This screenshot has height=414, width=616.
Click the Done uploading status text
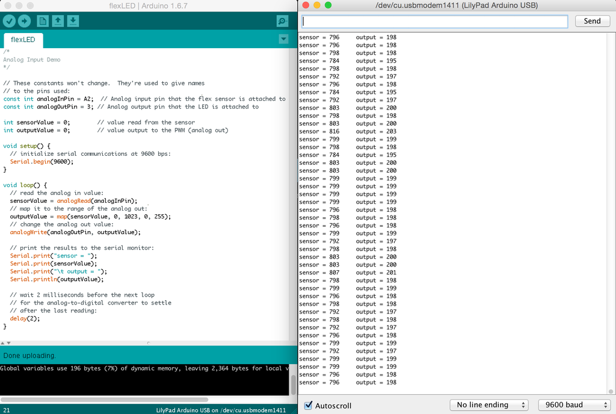coord(29,356)
